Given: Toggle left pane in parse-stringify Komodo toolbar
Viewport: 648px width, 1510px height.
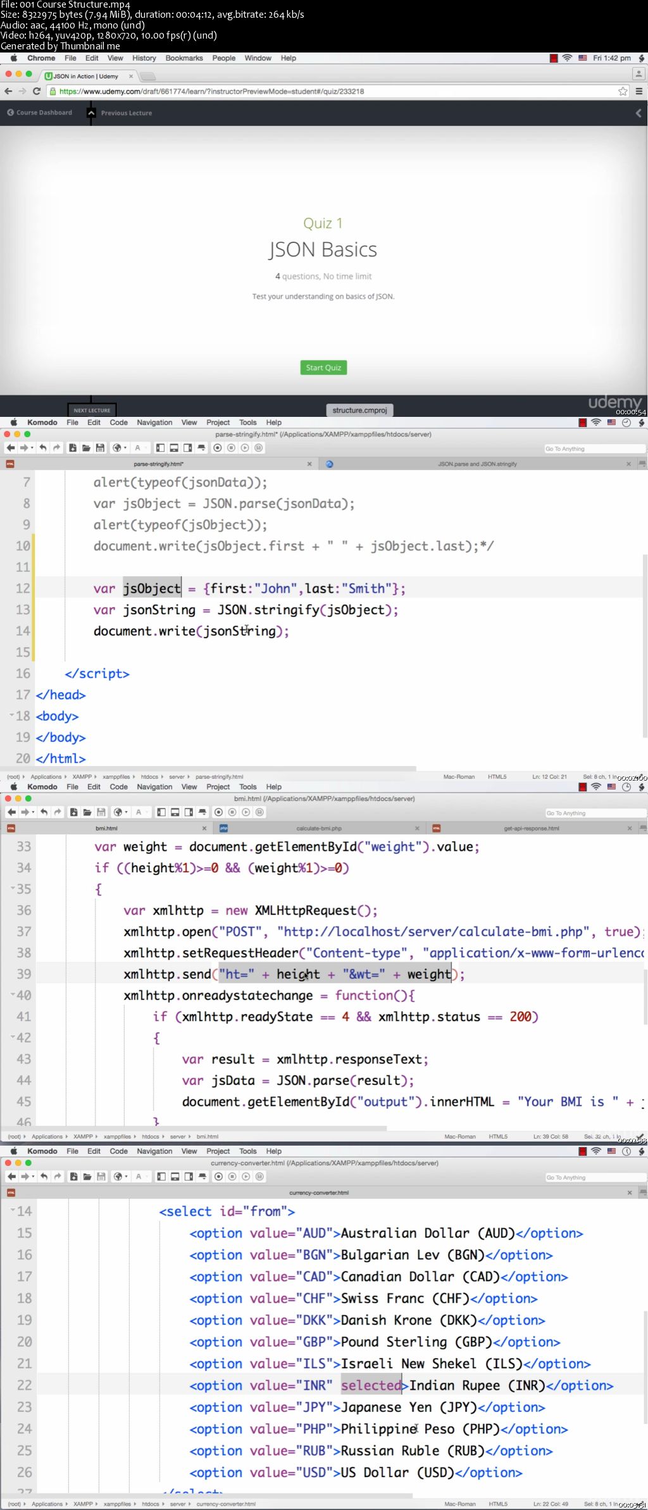Looking at the screenshot, I should [160, 448].
